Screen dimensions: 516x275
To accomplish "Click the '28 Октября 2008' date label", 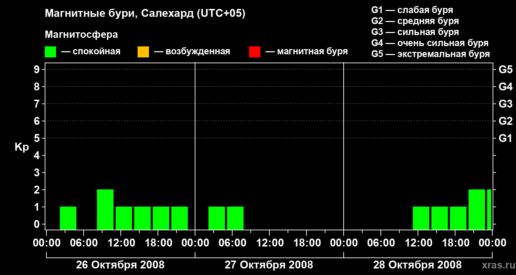I will [418, 265].
